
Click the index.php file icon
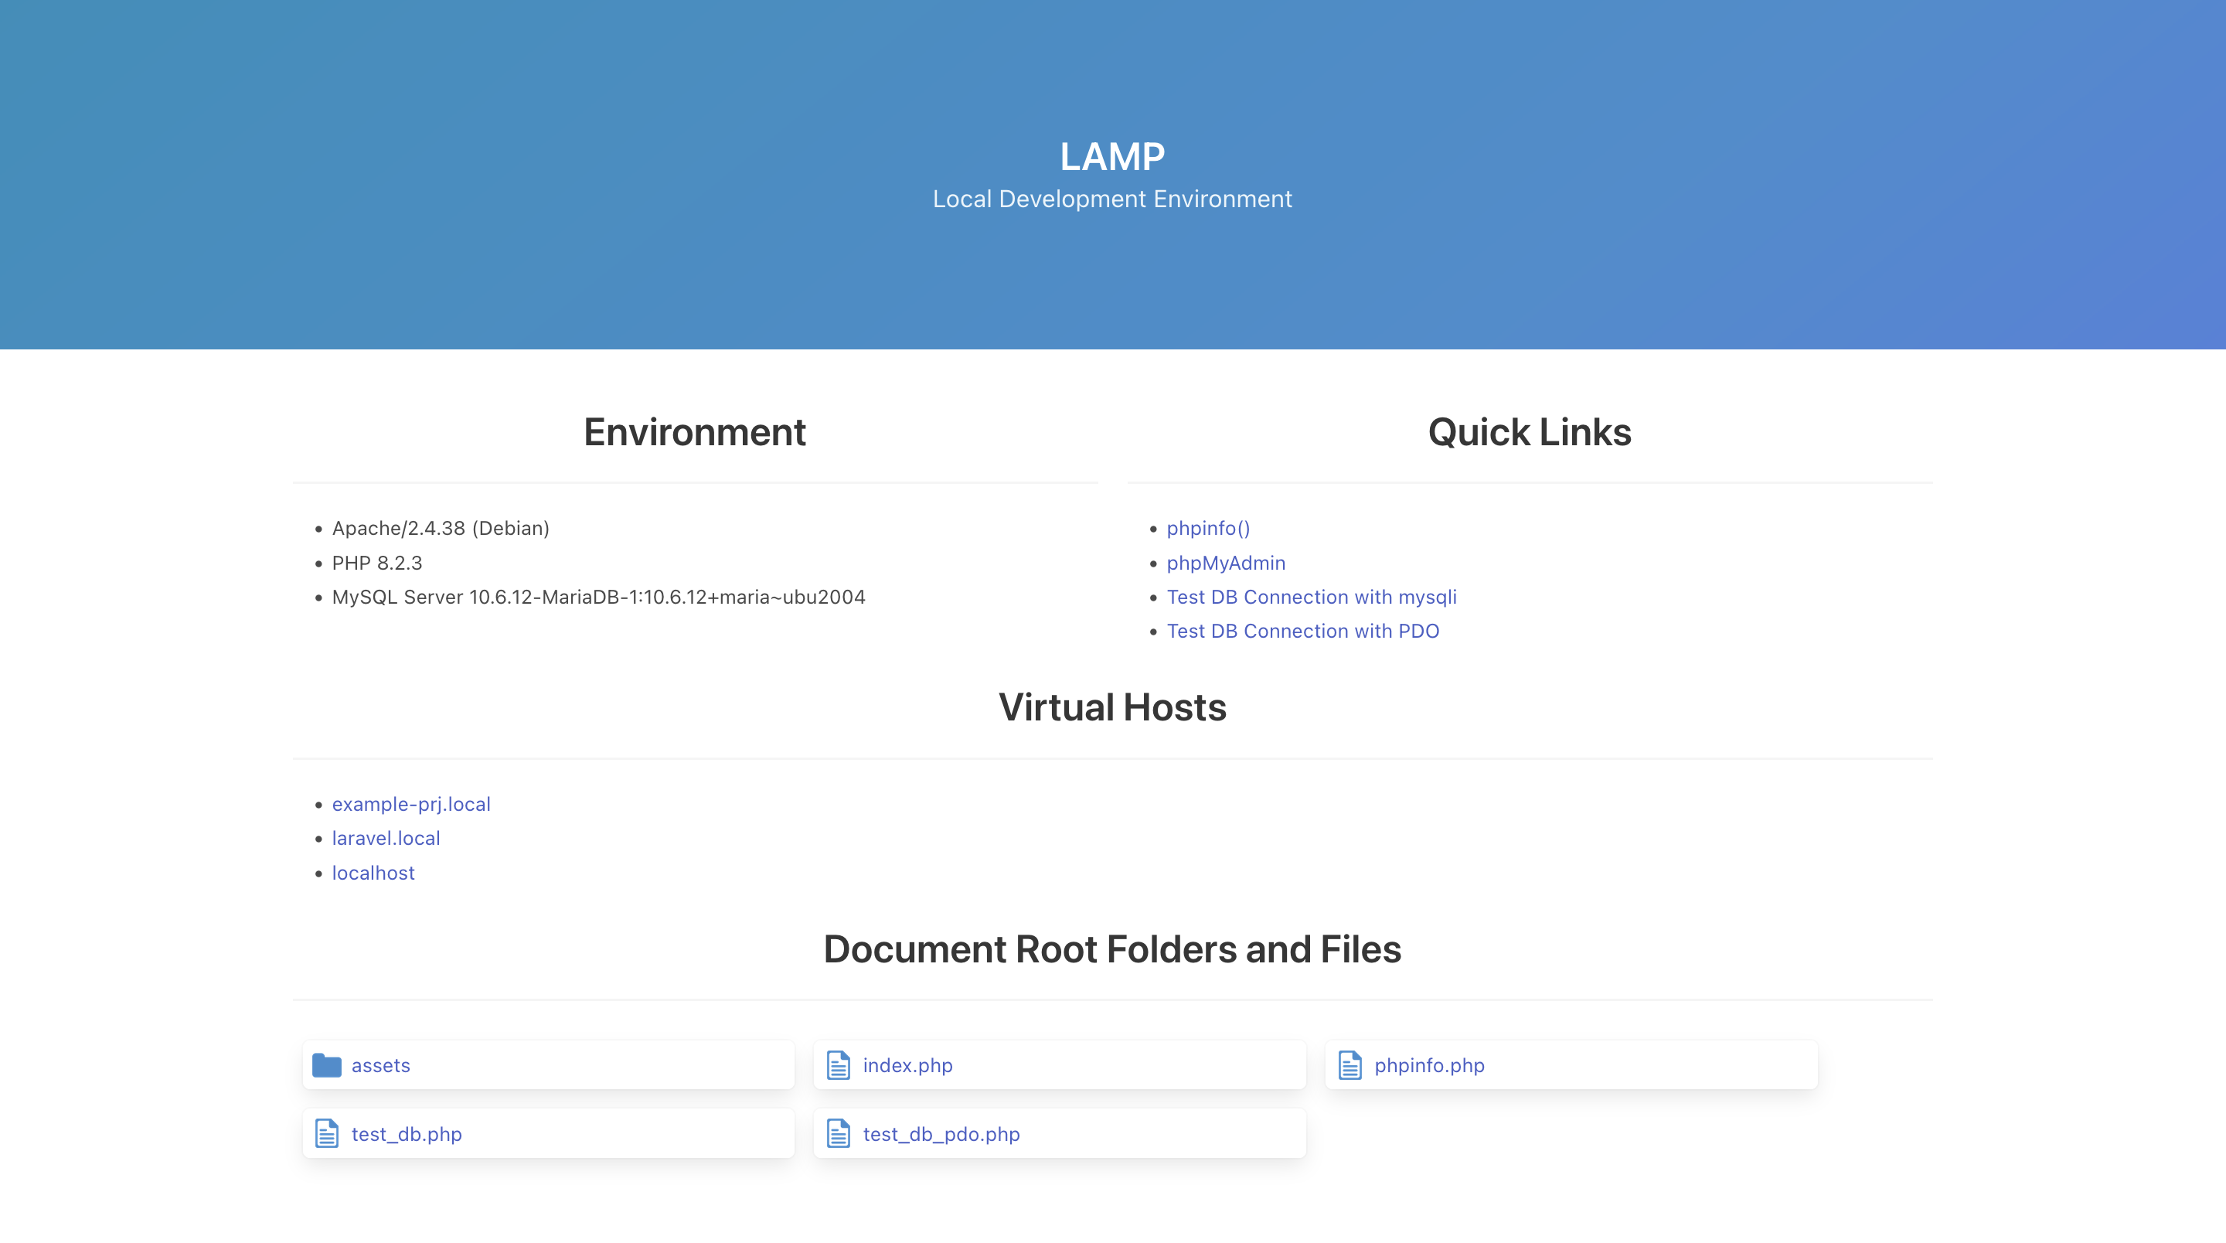(838, 1065)
